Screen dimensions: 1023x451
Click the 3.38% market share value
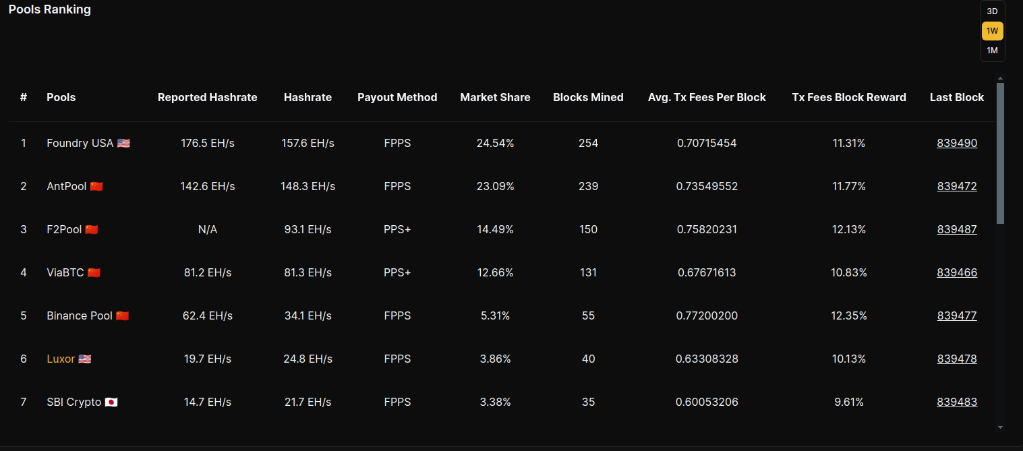(x=495, y=402)
